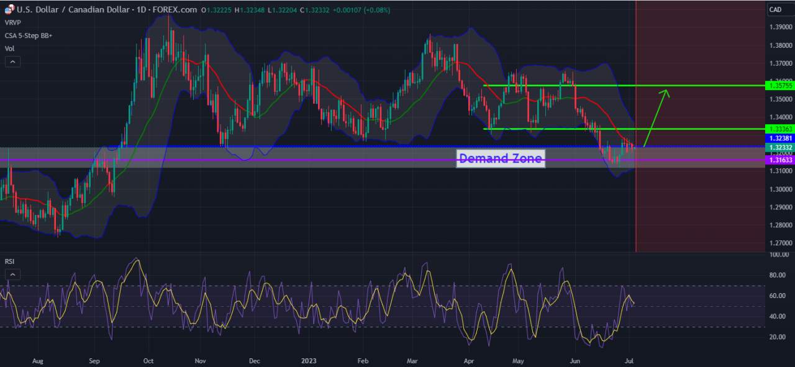Click the Vol indicator label
Viewport: 795px width, 367px height.
[x=9, y=48]
